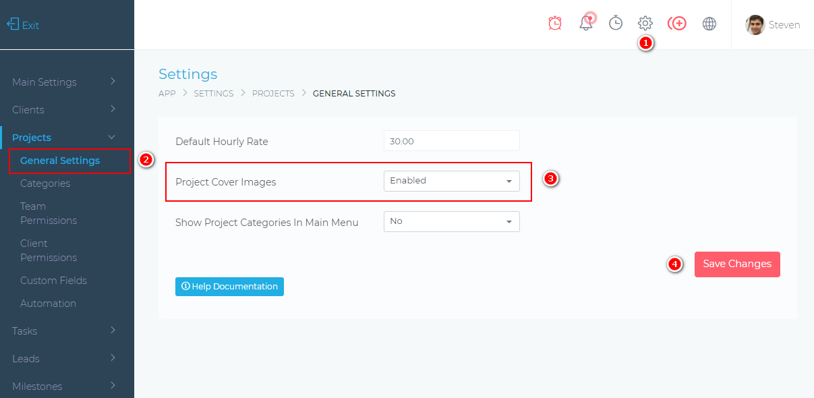Go to Custom Fields settings
This screenshot has height=398, width=814.
click(x=53, y=281)
